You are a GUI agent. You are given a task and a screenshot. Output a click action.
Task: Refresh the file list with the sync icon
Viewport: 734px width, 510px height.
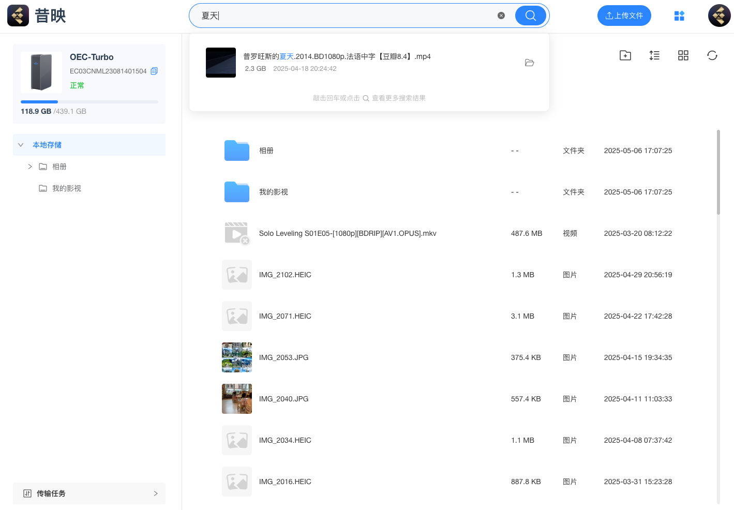click(712, 55)
